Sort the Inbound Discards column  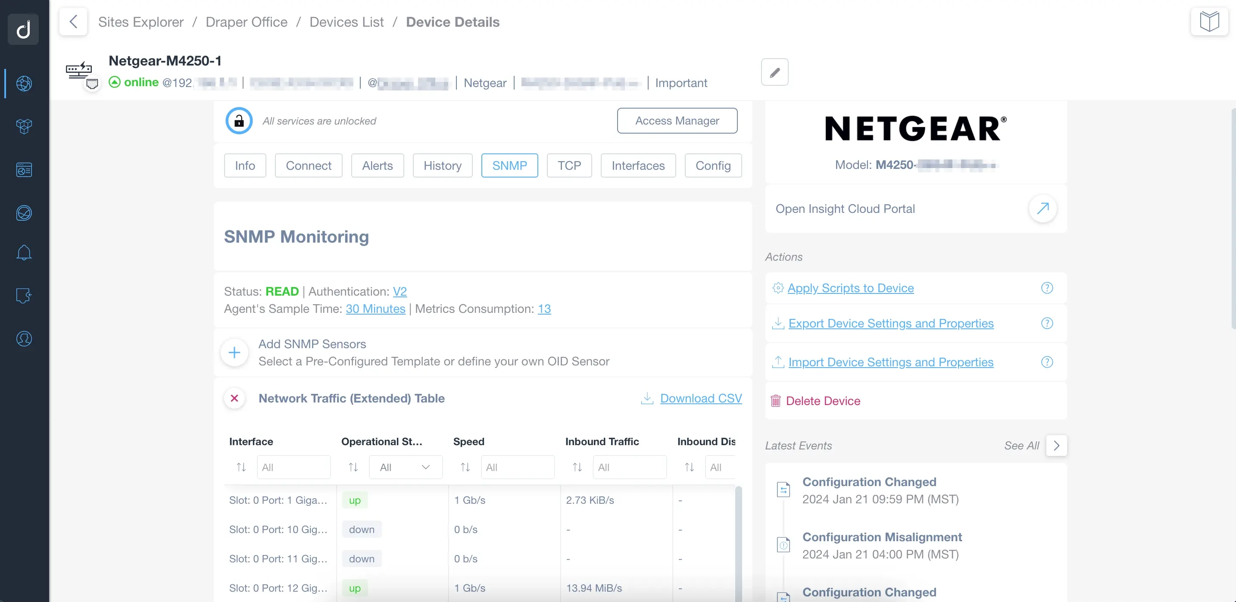click(690, 467)
